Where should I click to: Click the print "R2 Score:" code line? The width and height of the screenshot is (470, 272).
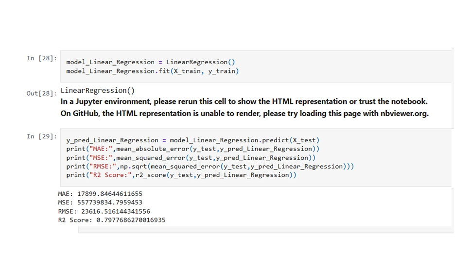pos(181,175)
